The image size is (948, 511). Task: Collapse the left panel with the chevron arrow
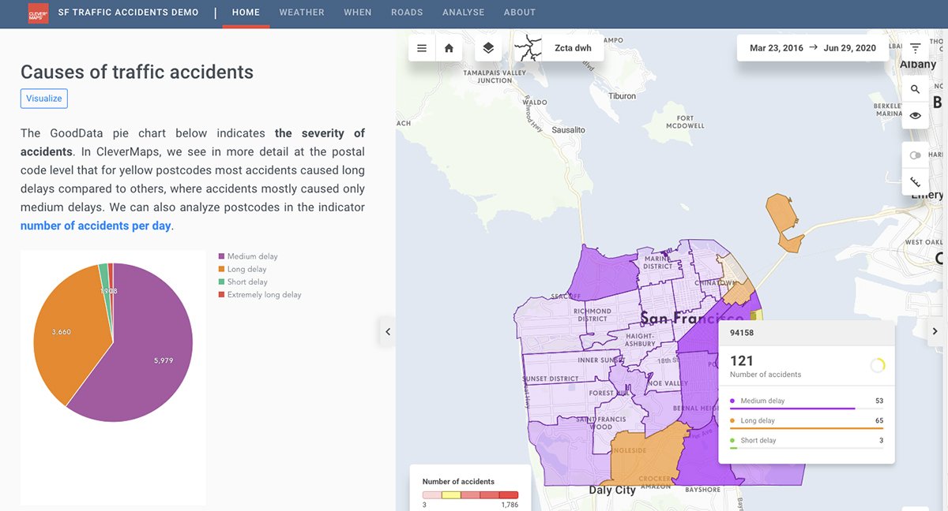coord(387,331)
